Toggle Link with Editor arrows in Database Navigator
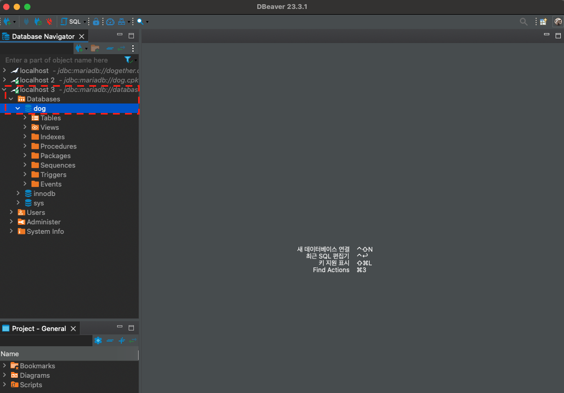 (x=121, y=48)
